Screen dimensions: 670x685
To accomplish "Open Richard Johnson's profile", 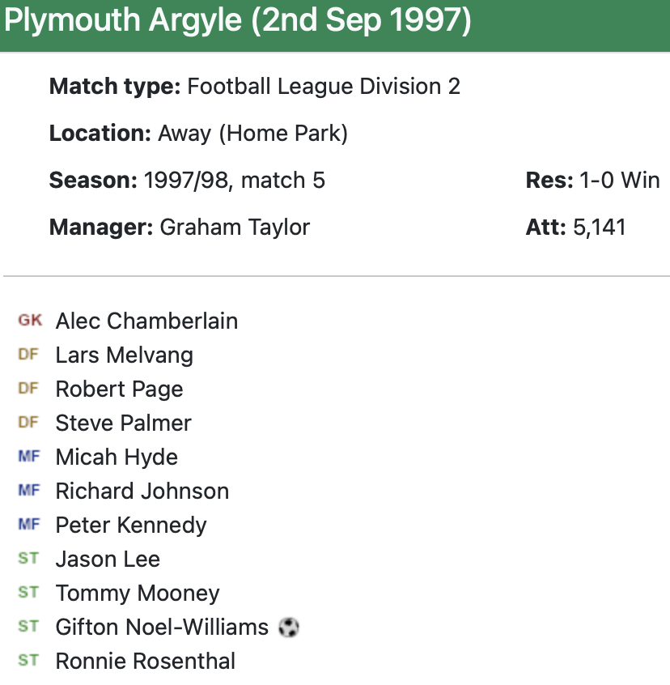I will tap(142, 491).
